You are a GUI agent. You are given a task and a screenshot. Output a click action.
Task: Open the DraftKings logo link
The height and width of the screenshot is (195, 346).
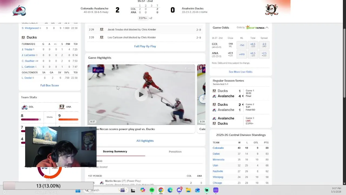tap(255, 28)
